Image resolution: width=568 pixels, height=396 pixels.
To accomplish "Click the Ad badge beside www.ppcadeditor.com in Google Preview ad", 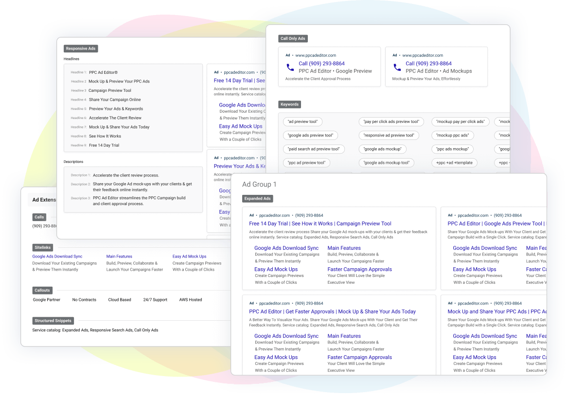I will pyautogui.click(x=288, y=55).
